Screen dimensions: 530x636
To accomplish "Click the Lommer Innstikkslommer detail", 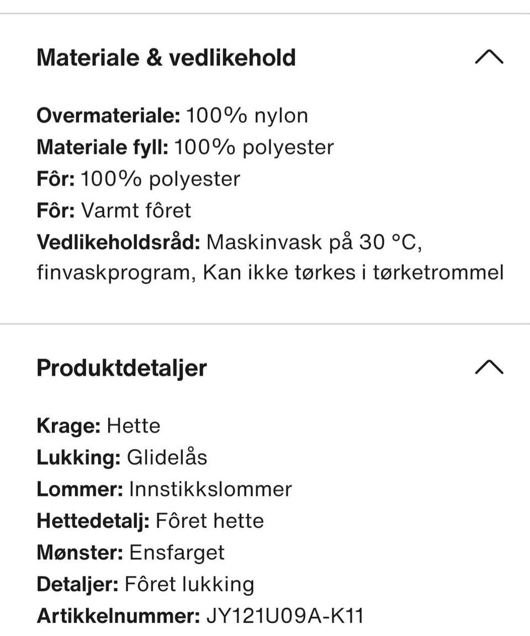I will click(165, 490).
